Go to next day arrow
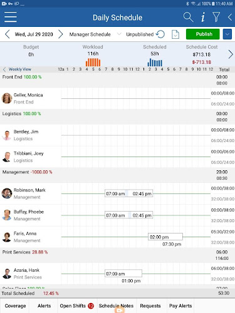Viewport: 235px width, 313px height. pyautogui.click(x=61, y=34)
